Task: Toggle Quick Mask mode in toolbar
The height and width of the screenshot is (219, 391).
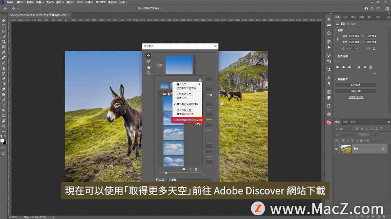Action: [x=4, y=148]
